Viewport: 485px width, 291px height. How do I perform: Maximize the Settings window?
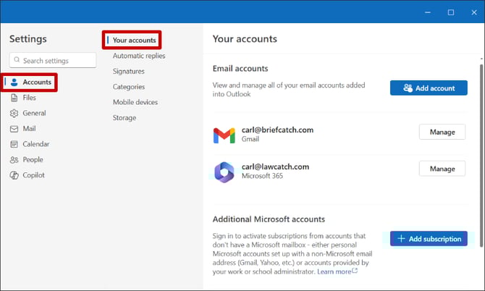pos(451,12)
